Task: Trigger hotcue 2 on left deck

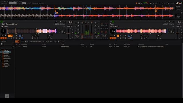Action: (11, 36)
